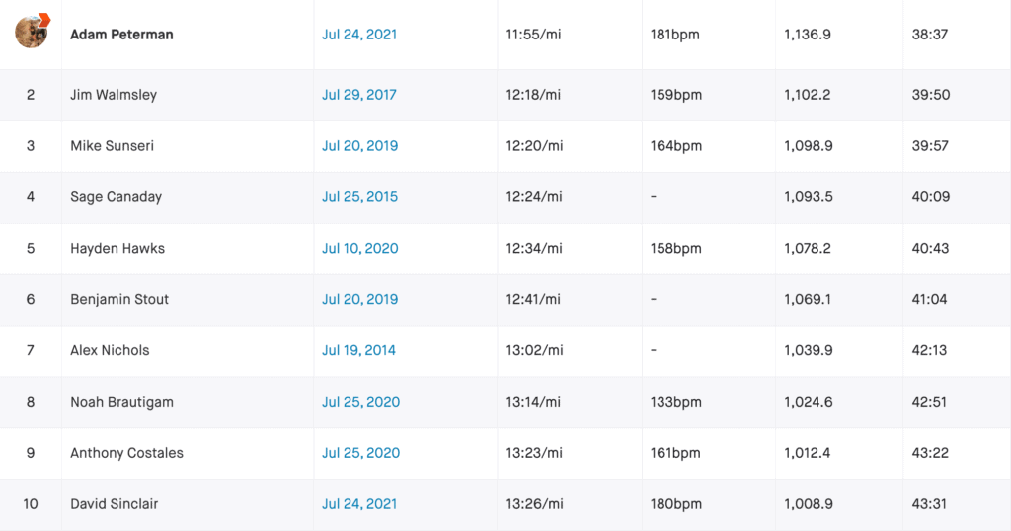Click Sage Canaday's name in row 4
The image size is (1011, 531).
click(116, 197)
